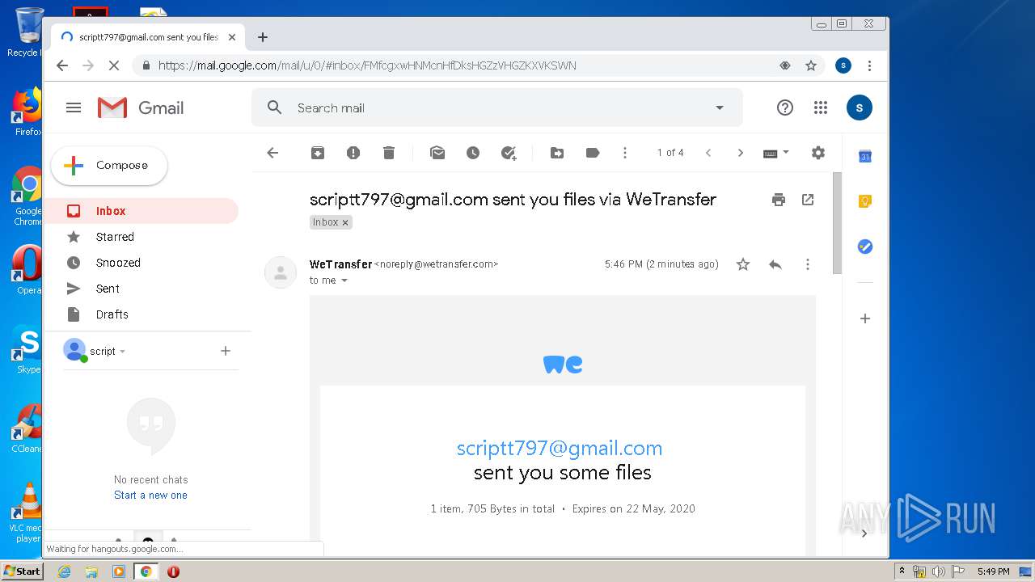Show older email arrow
Image resolution: width=1035 pixels, height=582 pixels.
coord(740,153)
